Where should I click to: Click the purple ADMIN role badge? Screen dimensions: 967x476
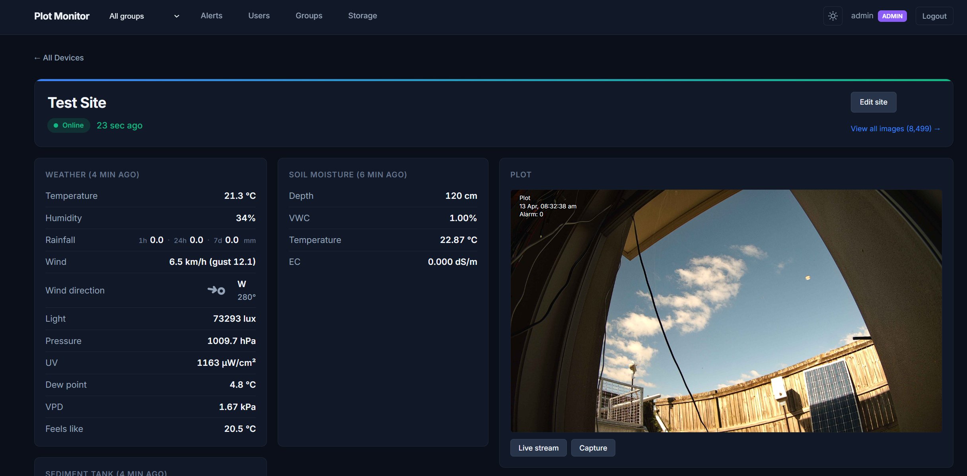pyautogui.click(x=892, y=16)
